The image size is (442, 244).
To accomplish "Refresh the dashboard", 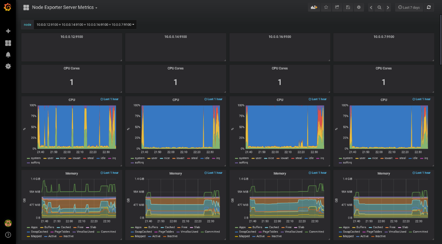I will 429,7.
